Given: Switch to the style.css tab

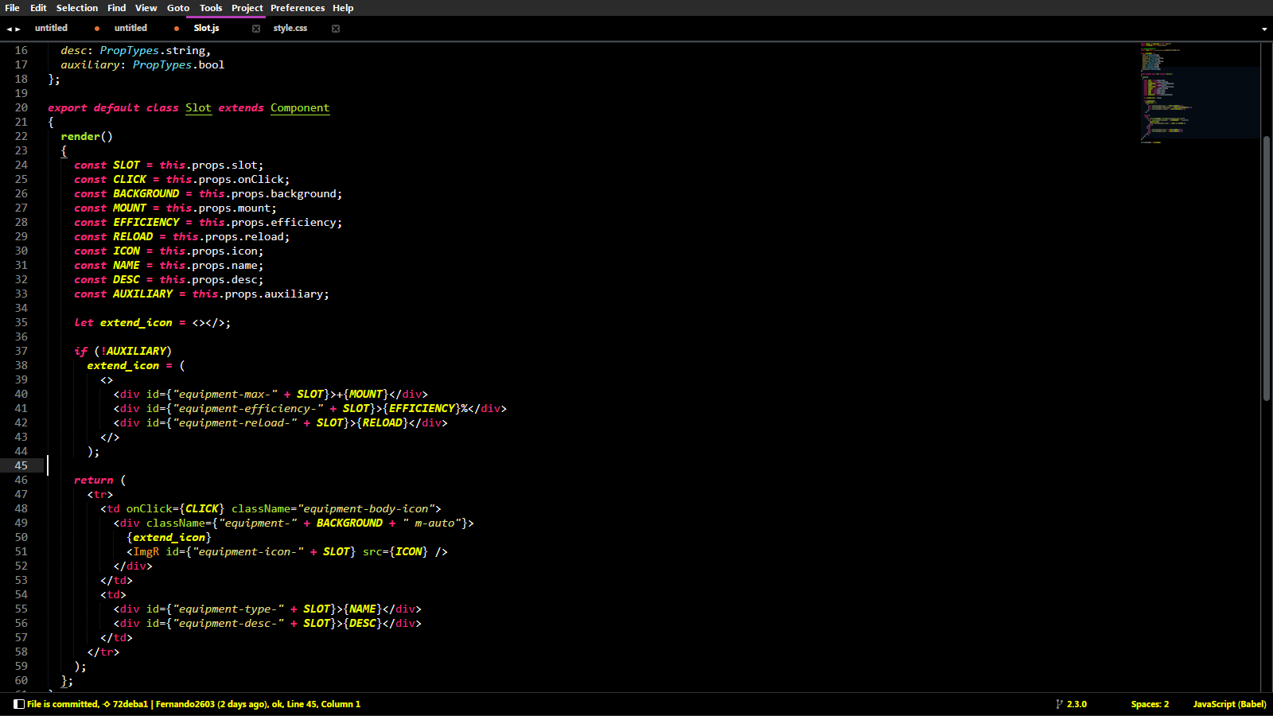Looking at the screenshot, I should point(290,28).
